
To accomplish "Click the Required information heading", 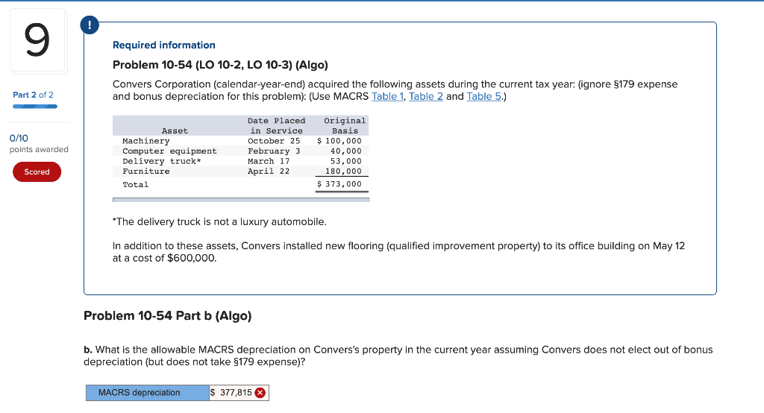I will click(163, 45).
